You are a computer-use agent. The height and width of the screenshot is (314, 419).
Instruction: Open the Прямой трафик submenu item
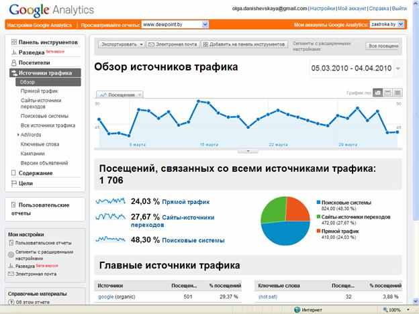coord(39,91)
